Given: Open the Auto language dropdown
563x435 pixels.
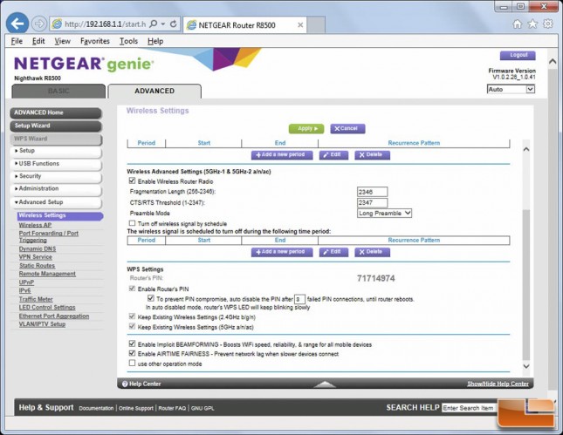Looking at the screenshot, I should (511, 89).
